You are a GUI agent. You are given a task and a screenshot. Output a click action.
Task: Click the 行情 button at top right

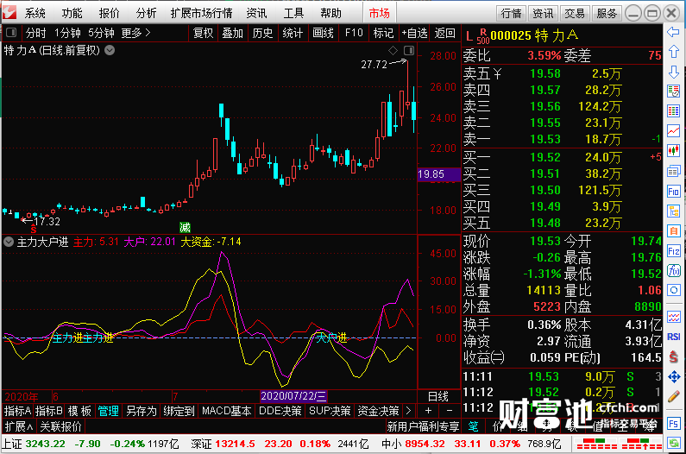click(511, 14)
